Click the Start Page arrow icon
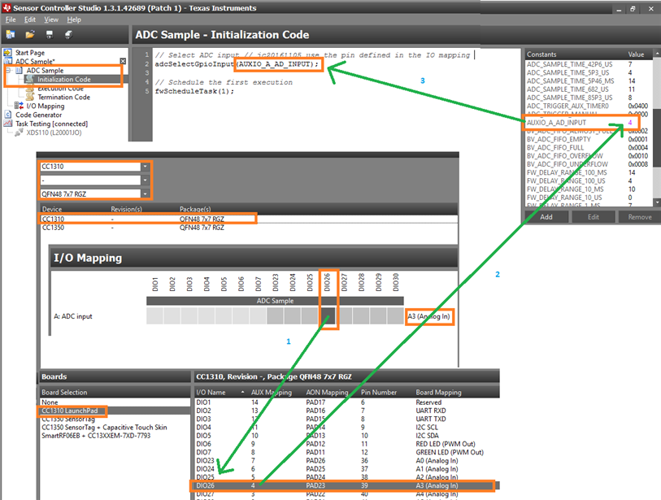The height and width of the screenshot is (500, 661). [7, 52]
